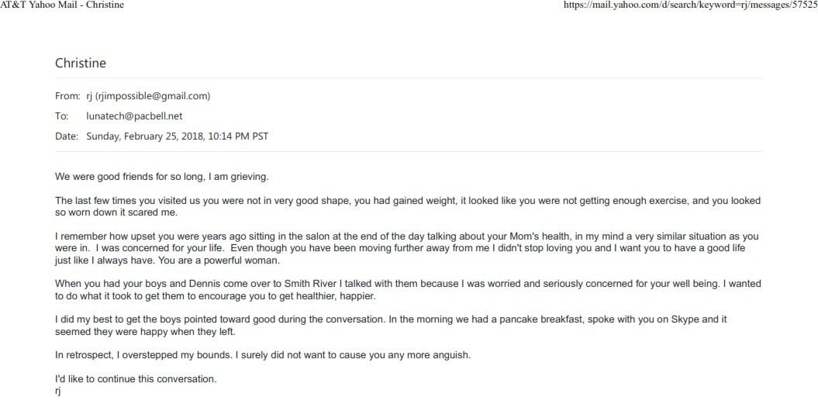Click the paragraph about the pancake breakfast
Viewport: 818px width, 404px height.
391,325
